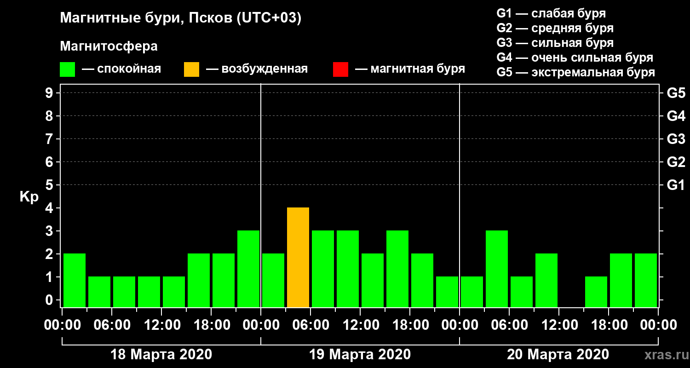Click the 'G1 — слабая буря' description
The width and height of the screenshot is (690, 368).
click(551, 13)
